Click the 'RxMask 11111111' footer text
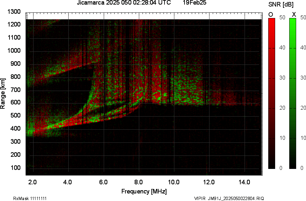 click(x=30, y=198)
